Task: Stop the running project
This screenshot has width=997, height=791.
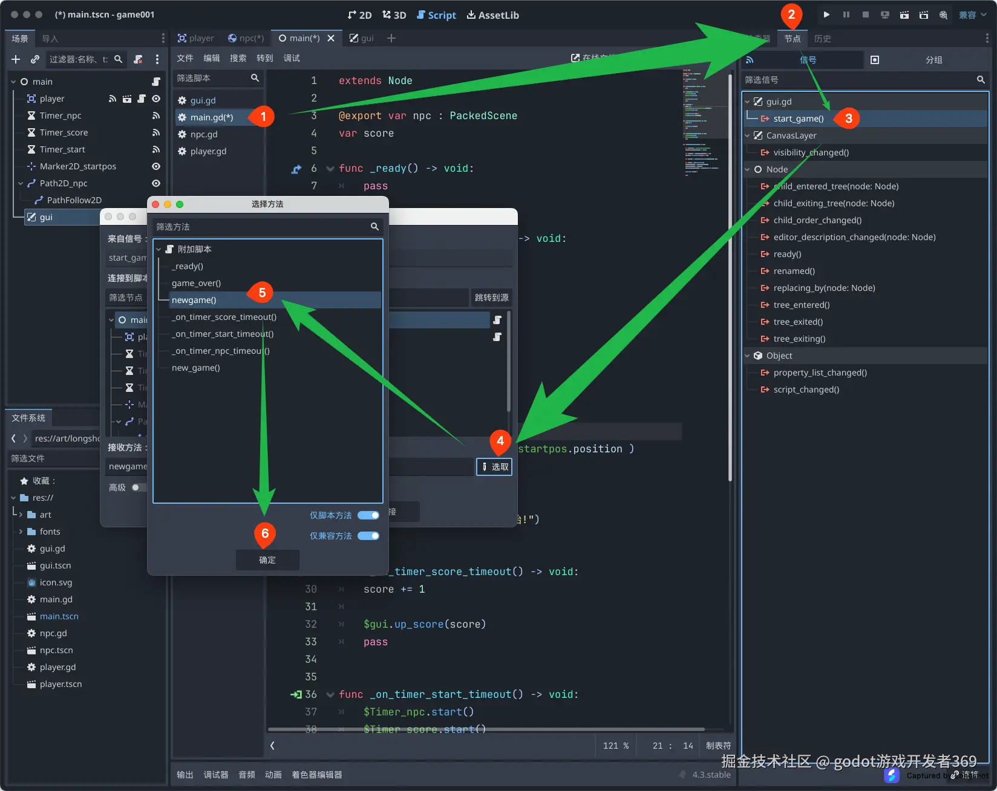Action: pyautogui.click(x=865, y=15)
